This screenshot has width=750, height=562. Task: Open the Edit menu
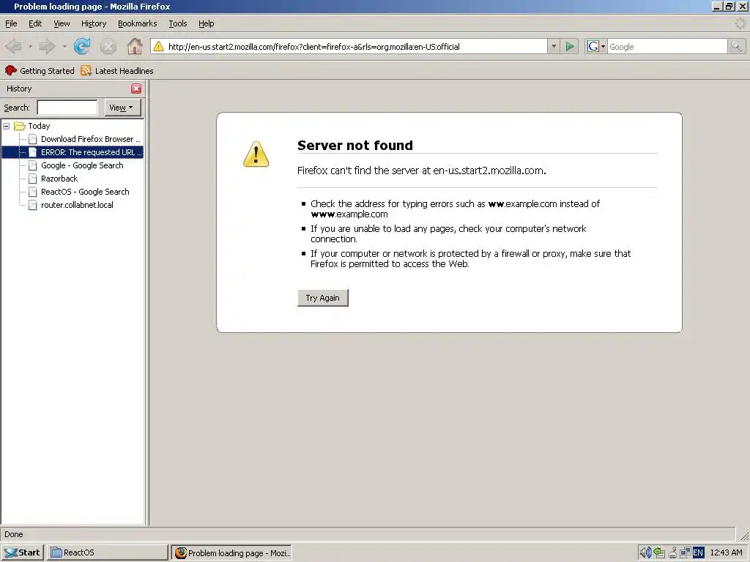click(x=35, y=23)
